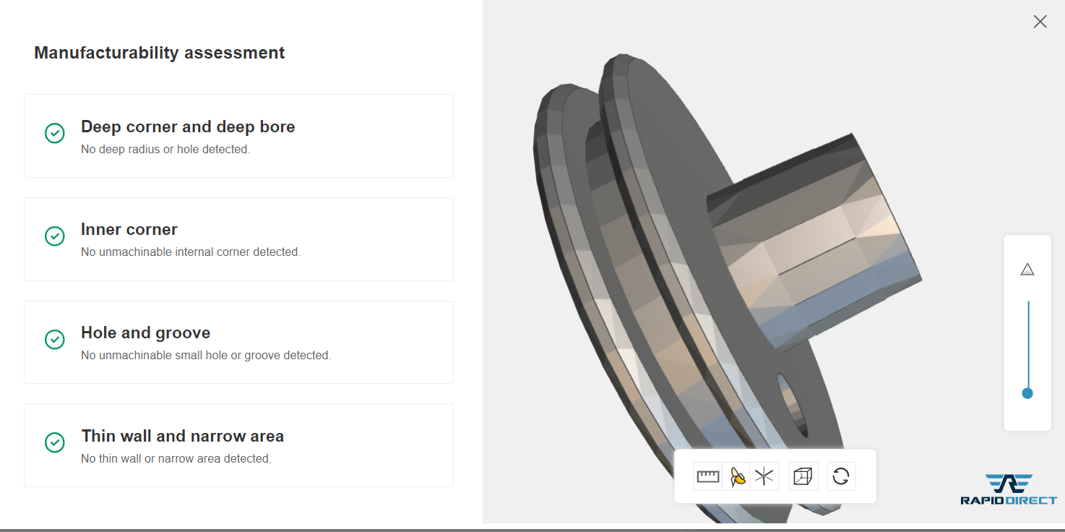Reset model rotation with circular arrows icon
This screenshot has width=1065, height=532.
coord(841,476)
